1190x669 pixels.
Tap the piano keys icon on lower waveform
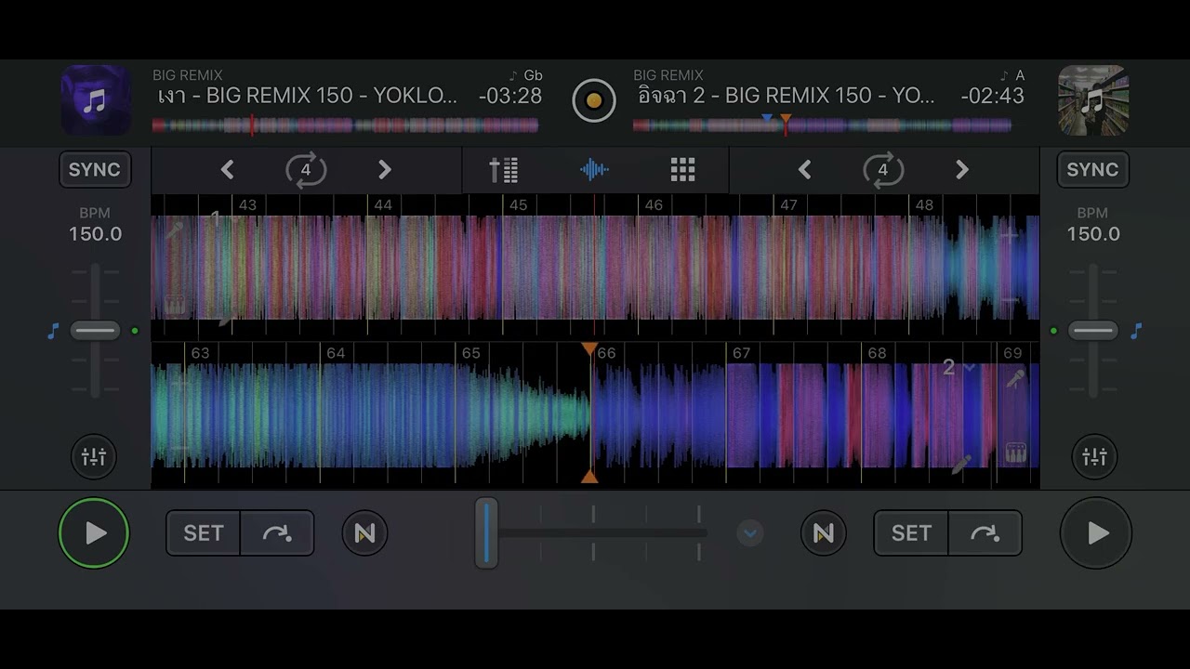coord(1015,453)
